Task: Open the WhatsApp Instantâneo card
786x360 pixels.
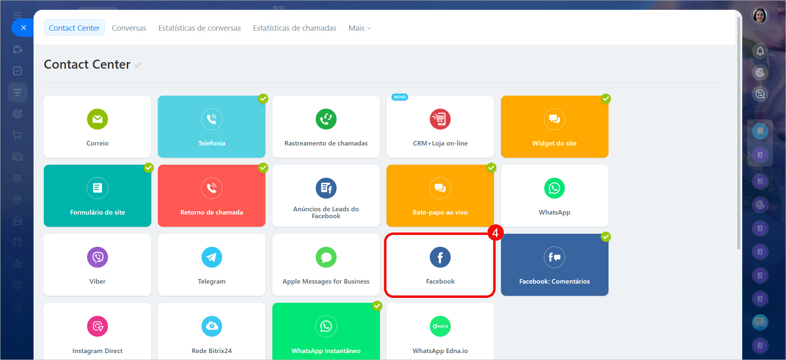Action: coord(326,331)
